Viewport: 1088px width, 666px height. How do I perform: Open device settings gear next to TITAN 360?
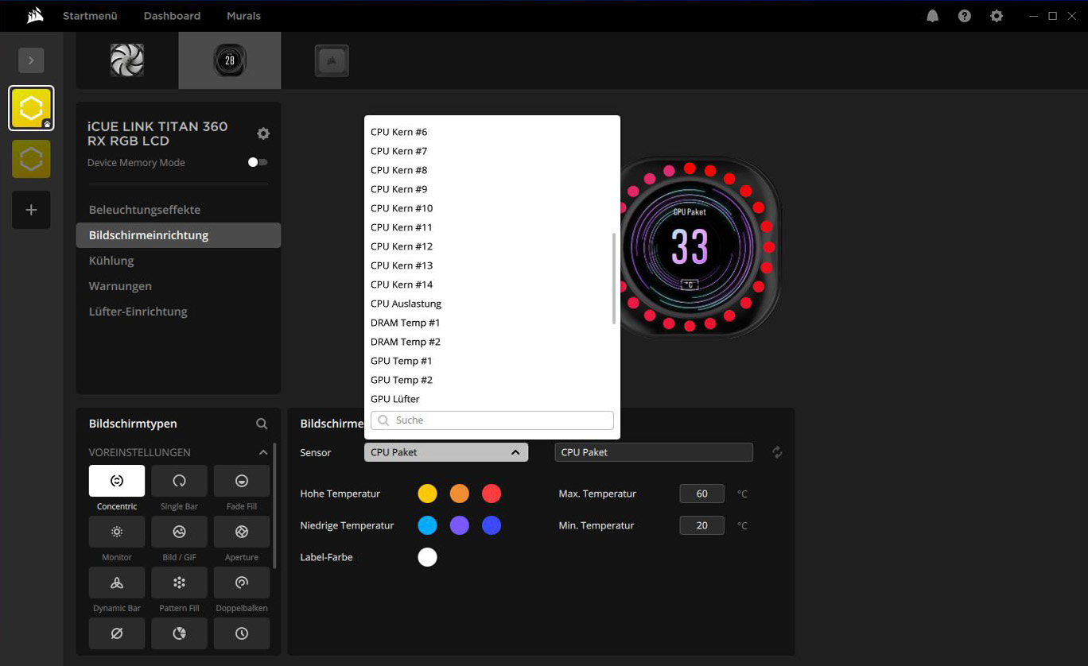click(263, 134)
